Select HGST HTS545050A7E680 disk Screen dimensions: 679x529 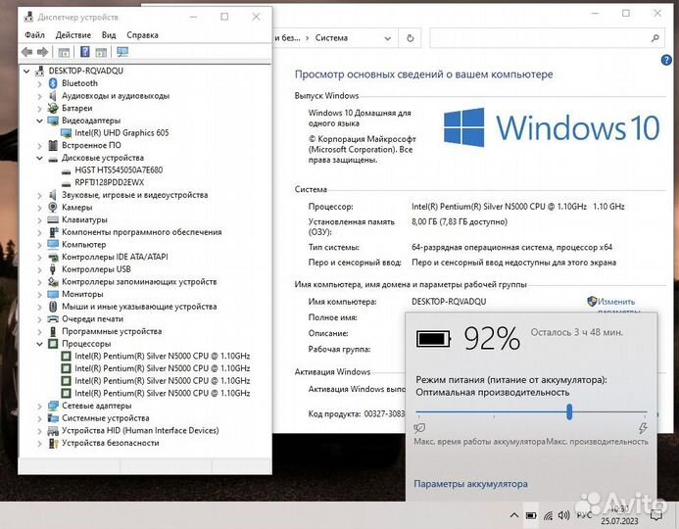pos(119,170)
